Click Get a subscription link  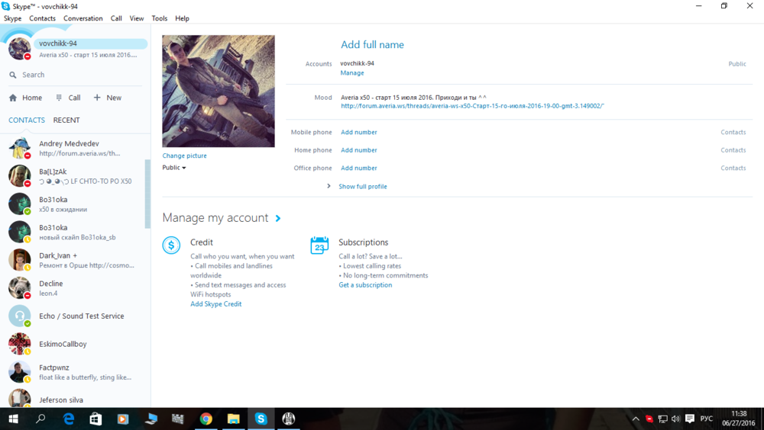[x=365, y=285]
